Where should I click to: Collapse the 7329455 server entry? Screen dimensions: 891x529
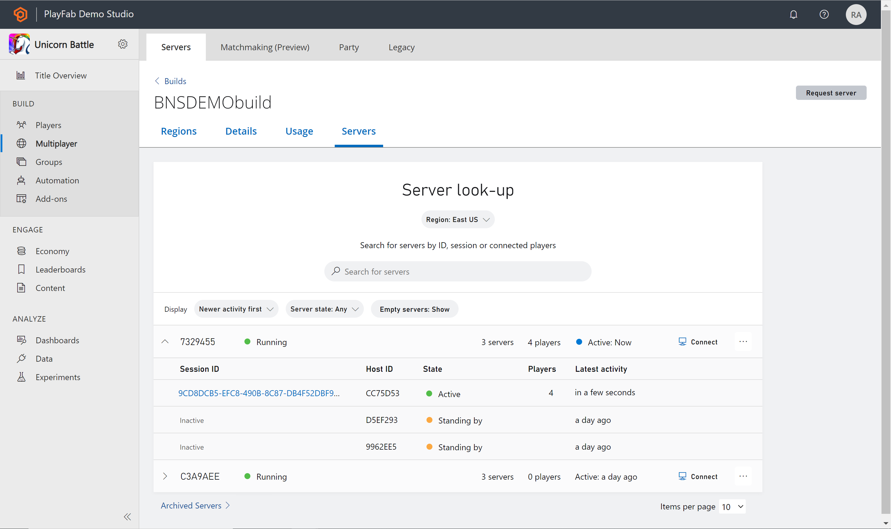(165, 341)
